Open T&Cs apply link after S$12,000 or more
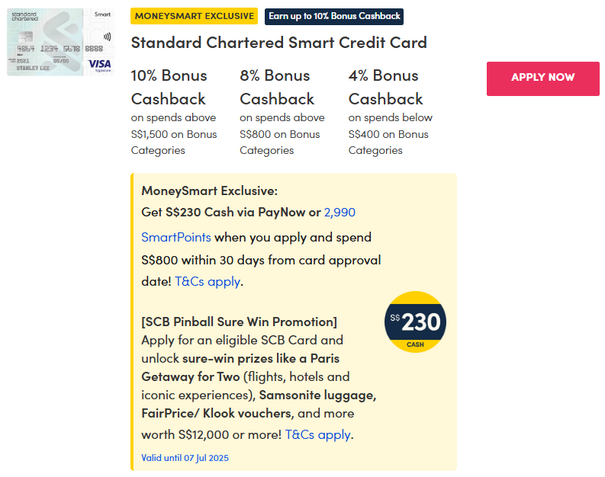The image size is (605, 477). click(317, 434)
